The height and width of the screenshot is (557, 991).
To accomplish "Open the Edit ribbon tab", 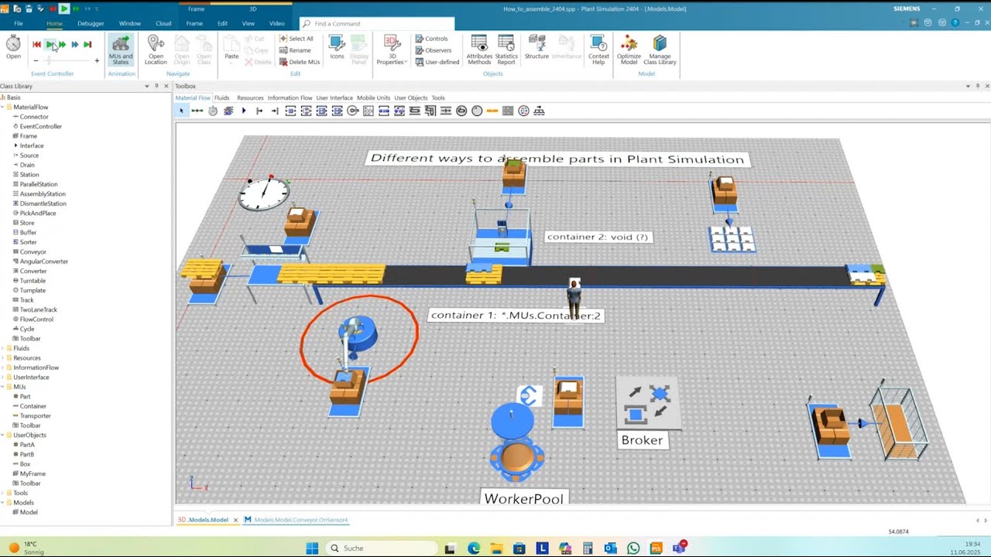I will point(222,23).
